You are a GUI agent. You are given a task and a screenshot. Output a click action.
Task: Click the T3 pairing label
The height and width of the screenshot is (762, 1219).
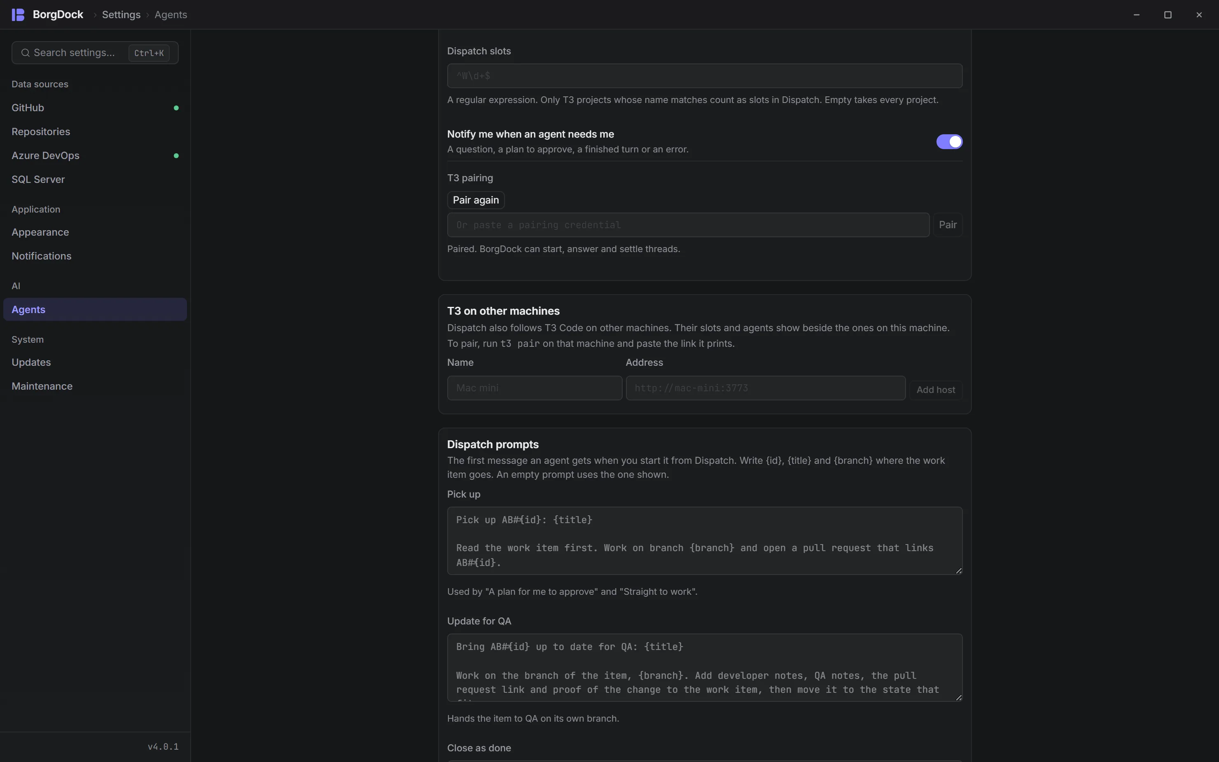(470, 178)
